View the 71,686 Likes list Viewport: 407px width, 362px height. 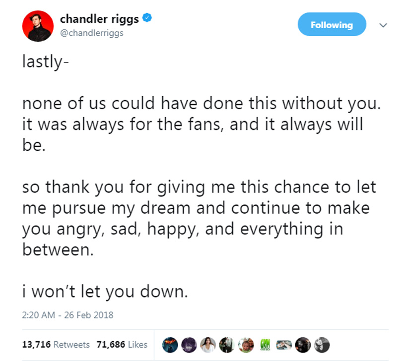pos(122,344)
